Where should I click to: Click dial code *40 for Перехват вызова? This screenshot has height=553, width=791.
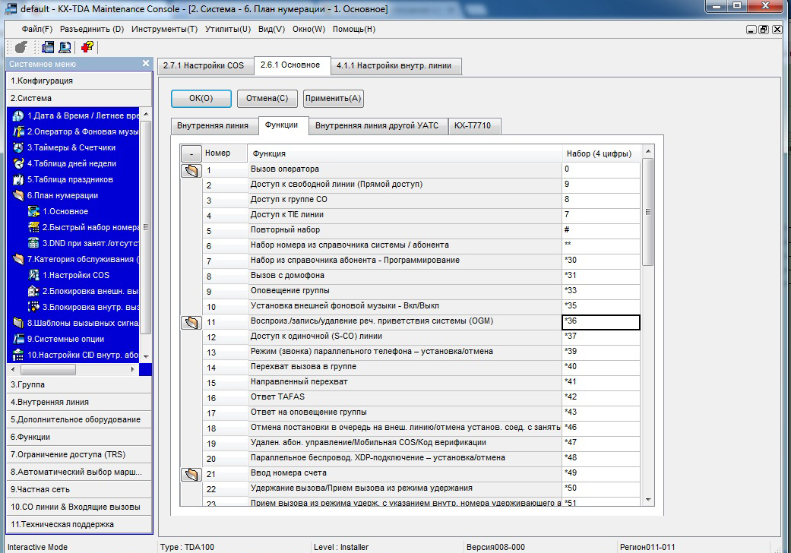601,367
